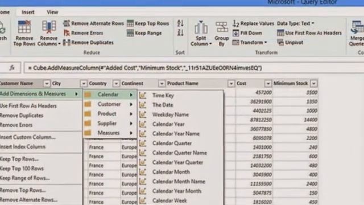Open Cost column filter dropdown
The image size is (364, 205).
pyautogui.click(x=268, y=84)
